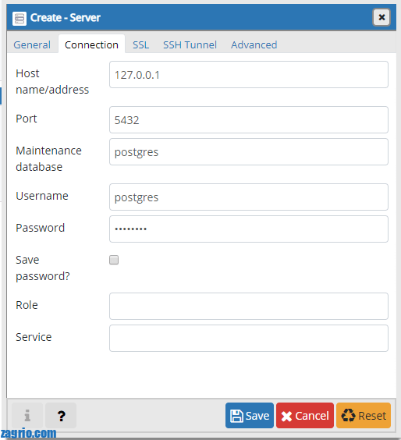Click the Maintenance database field
Screen dimensions: 401x440
coord(249,152)
